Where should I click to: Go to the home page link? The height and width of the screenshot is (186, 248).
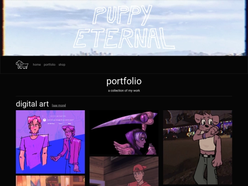point(37,65)
